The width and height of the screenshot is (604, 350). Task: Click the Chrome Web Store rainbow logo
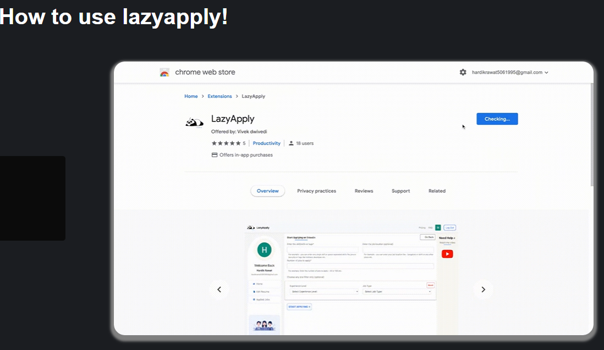tap(164, 73)
